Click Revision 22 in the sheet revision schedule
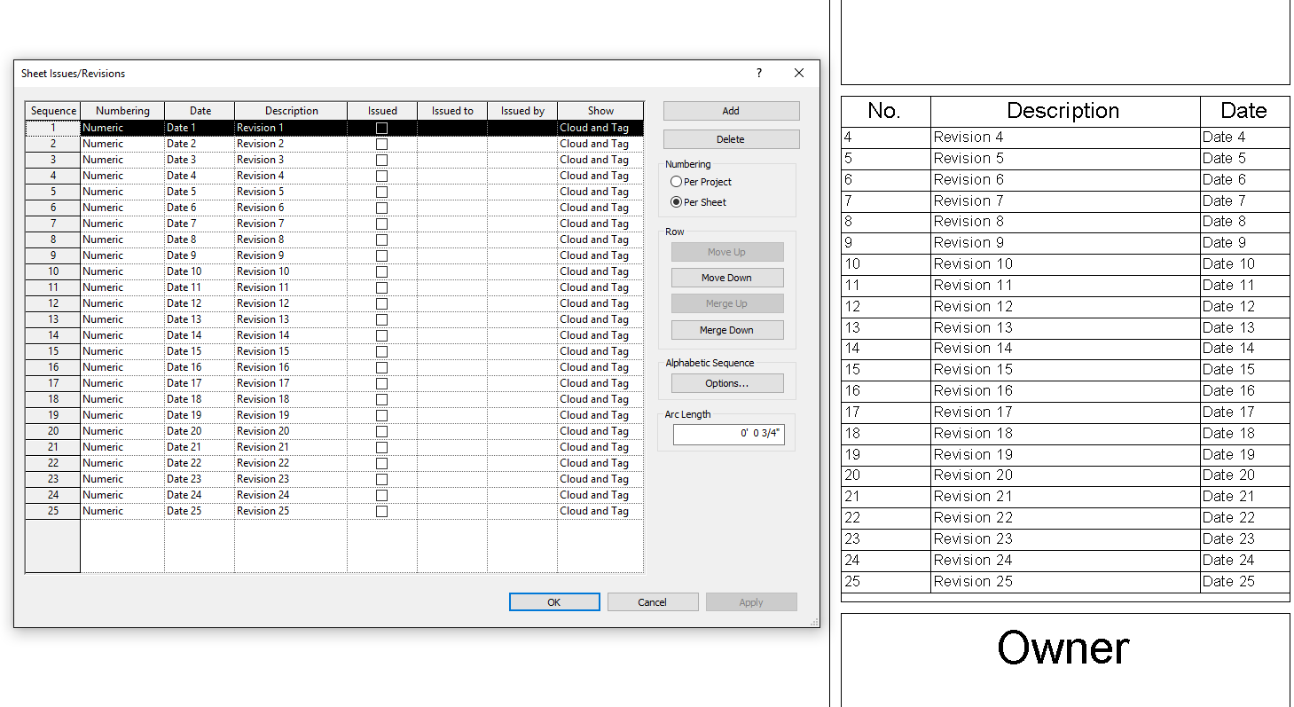1294x707 pixels. (973, 518)
